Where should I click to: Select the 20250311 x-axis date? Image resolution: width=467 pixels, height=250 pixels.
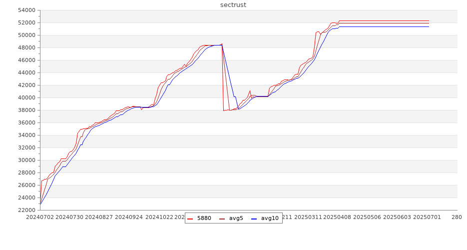308,217
